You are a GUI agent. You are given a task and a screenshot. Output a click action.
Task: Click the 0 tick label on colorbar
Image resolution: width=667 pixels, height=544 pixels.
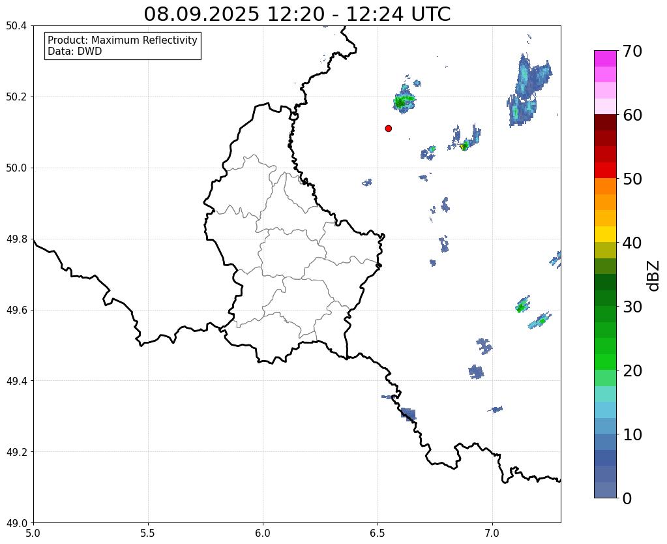coord(627,498)
